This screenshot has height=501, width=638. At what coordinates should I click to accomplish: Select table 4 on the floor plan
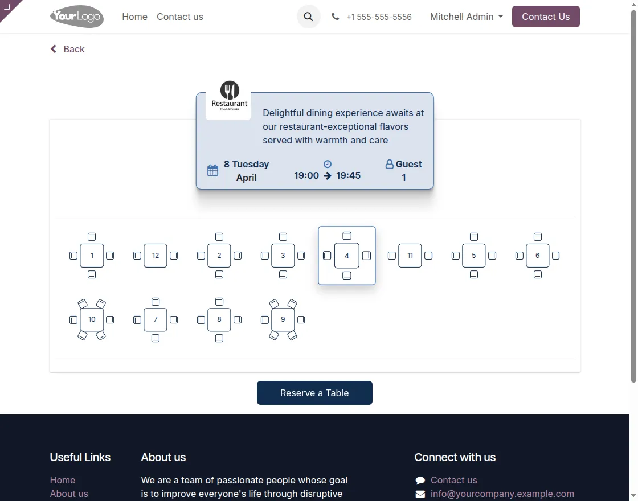pos(346,256)
